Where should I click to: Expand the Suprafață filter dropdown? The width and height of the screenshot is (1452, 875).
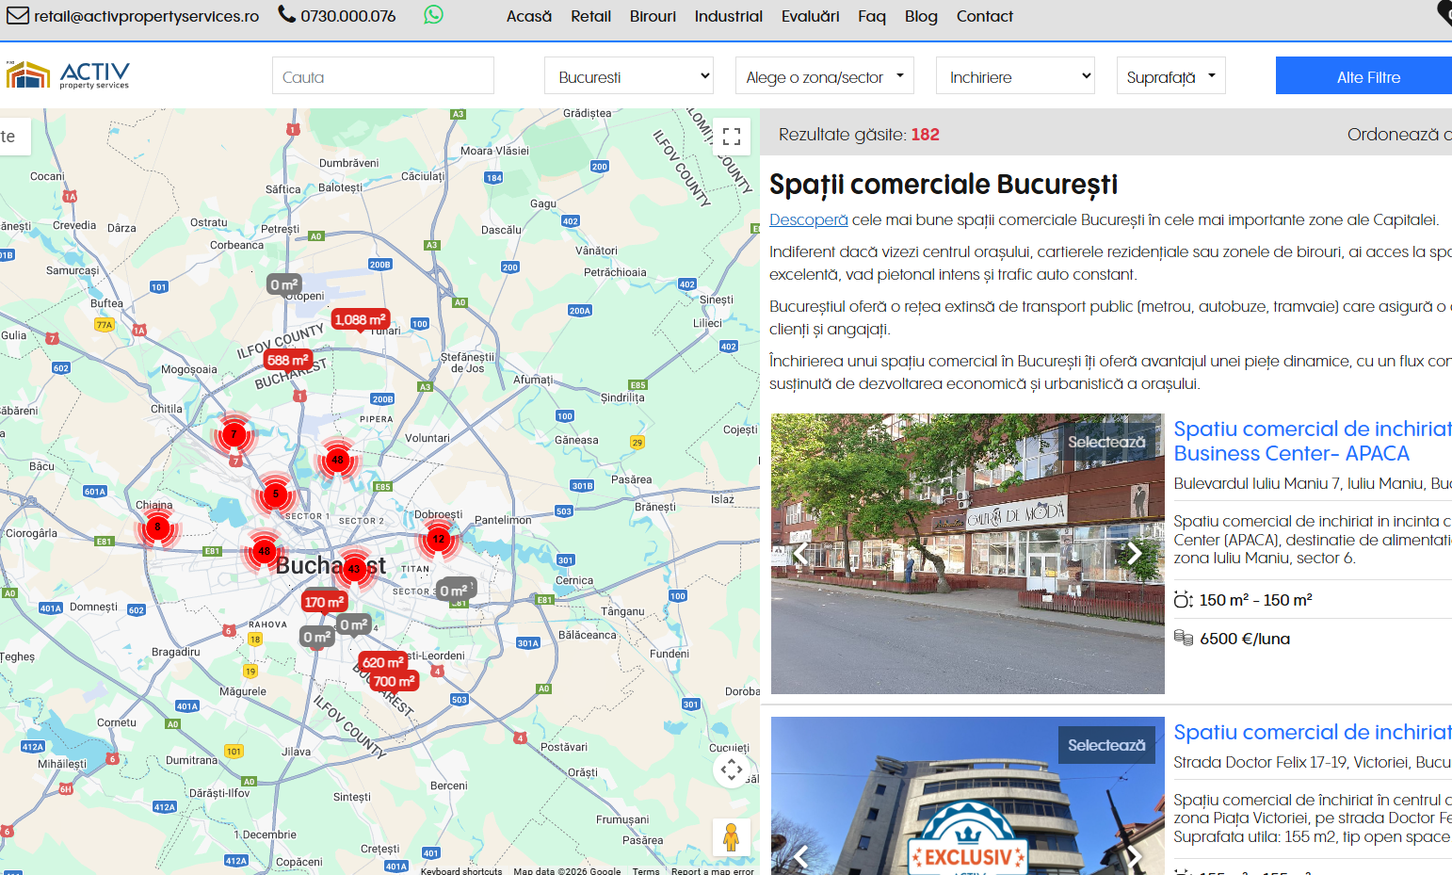click(x=1170, y=76)
